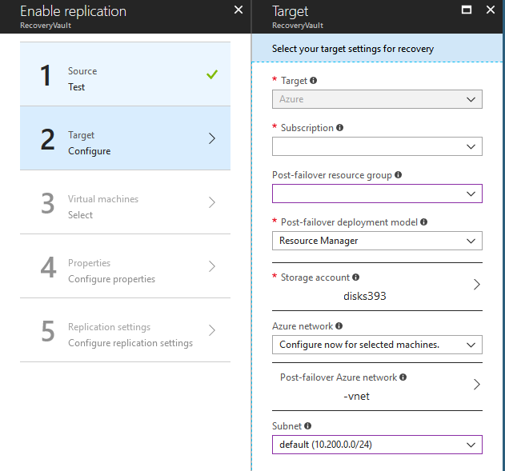Click the info icon next to Target label
Screen dimensions: 505x471
pyautogui.click(x=313, y=81)
